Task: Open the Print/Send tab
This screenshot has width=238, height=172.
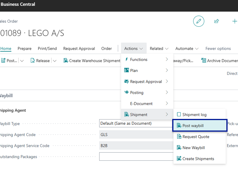Action: tap(47, 48)
